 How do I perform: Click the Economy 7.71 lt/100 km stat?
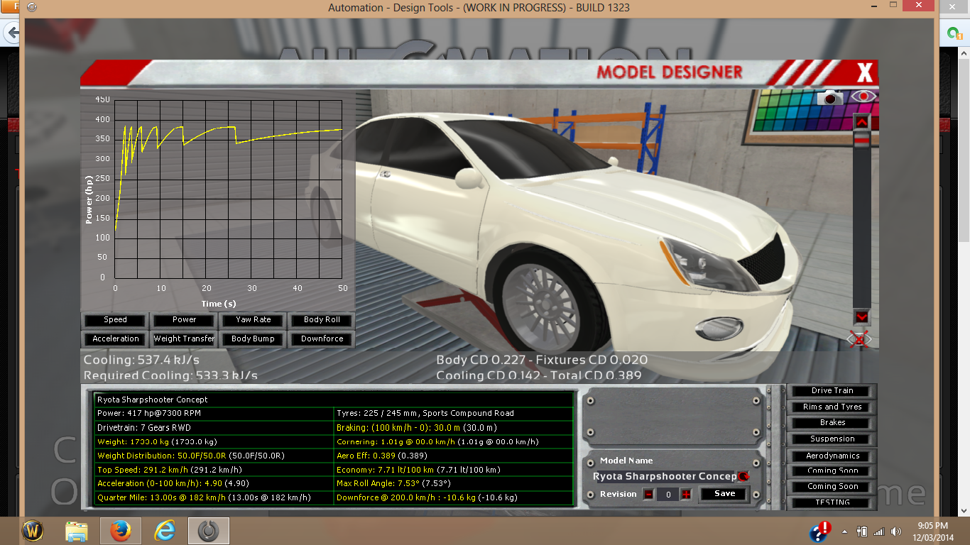click(x=453, y=470)
